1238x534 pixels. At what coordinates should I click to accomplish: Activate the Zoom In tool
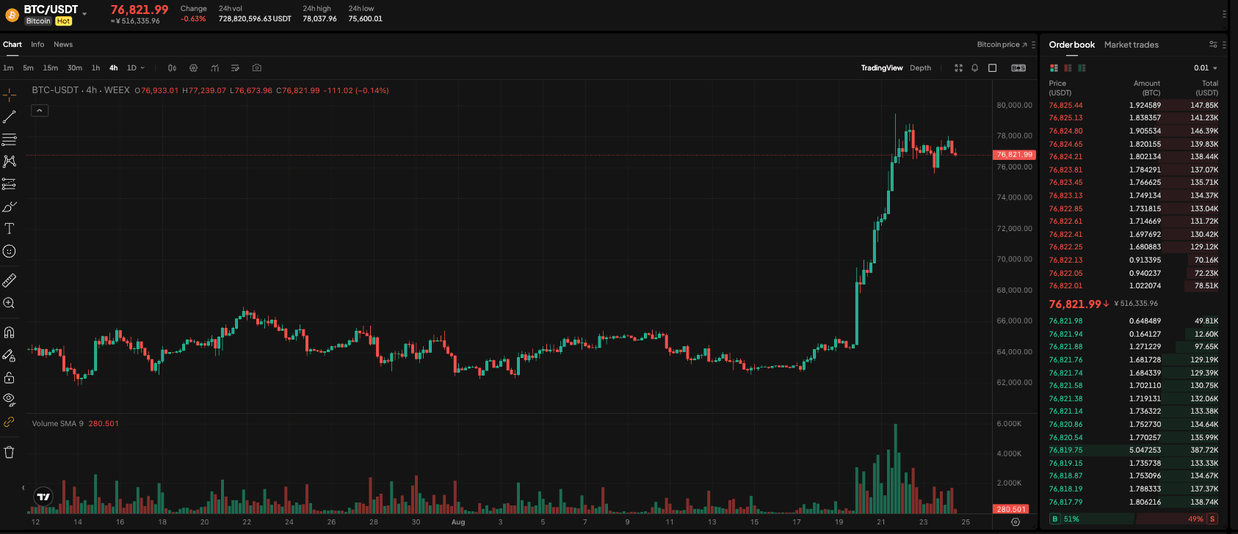(10, 303)
